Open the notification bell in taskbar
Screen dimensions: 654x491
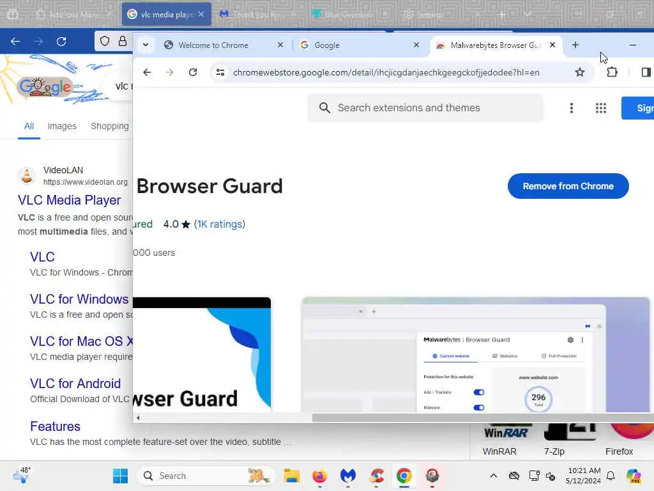(611, 476)
